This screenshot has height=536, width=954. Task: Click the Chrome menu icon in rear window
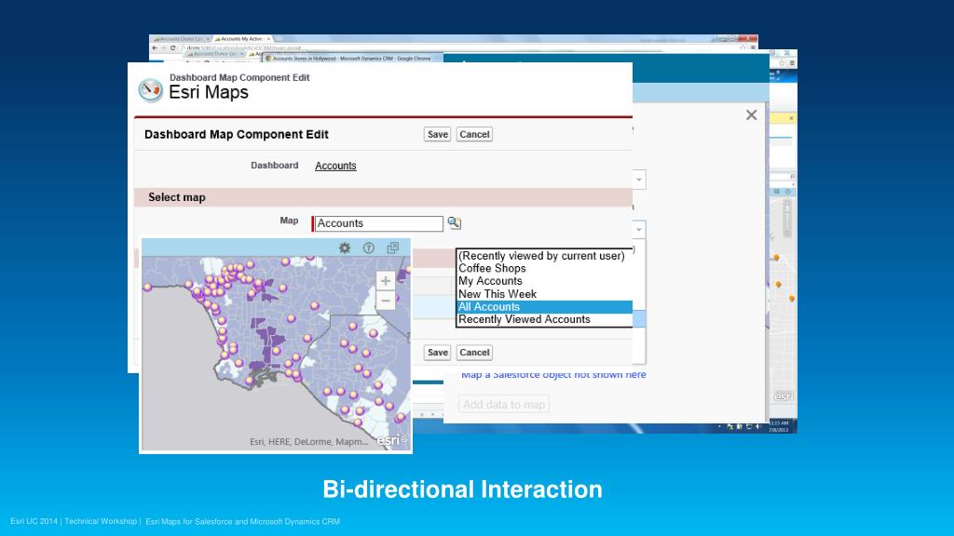tap(753, 47)
